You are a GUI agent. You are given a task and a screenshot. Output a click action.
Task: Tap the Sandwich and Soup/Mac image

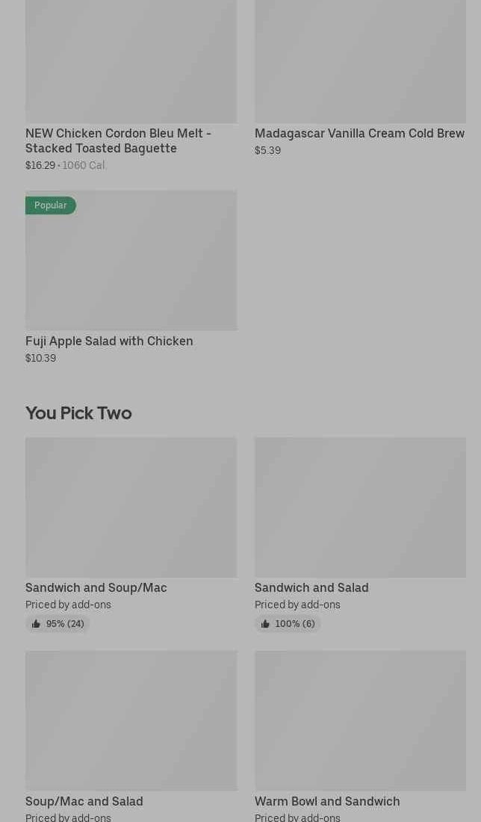(x=131, y=507)
